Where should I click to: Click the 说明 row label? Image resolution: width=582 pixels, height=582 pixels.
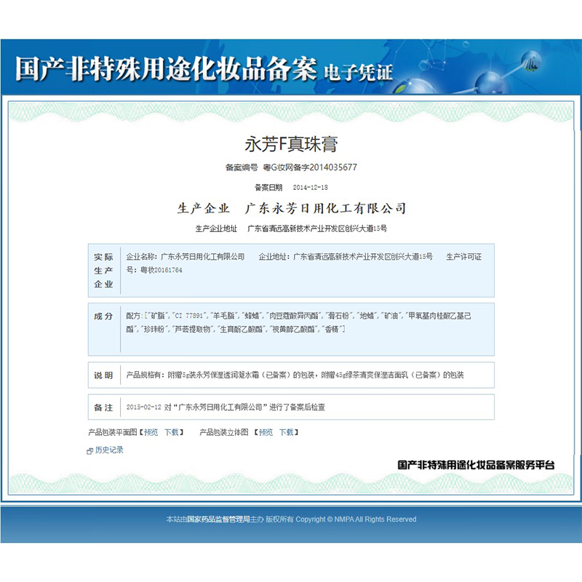coord(103,375)
